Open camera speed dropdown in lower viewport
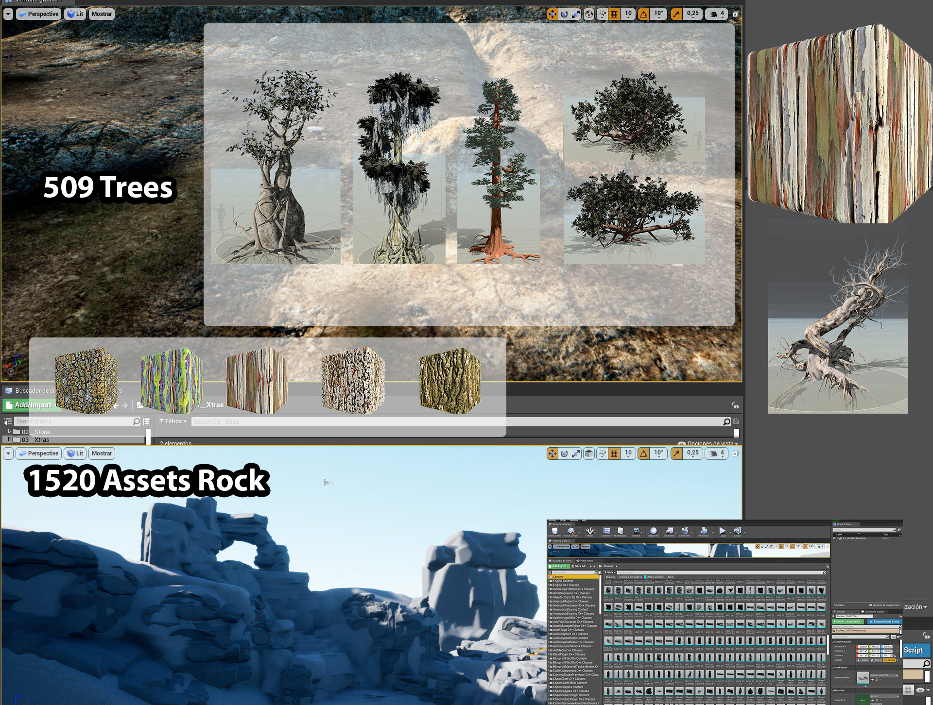Viewport: 933px width, 705px height. (717, 453)
